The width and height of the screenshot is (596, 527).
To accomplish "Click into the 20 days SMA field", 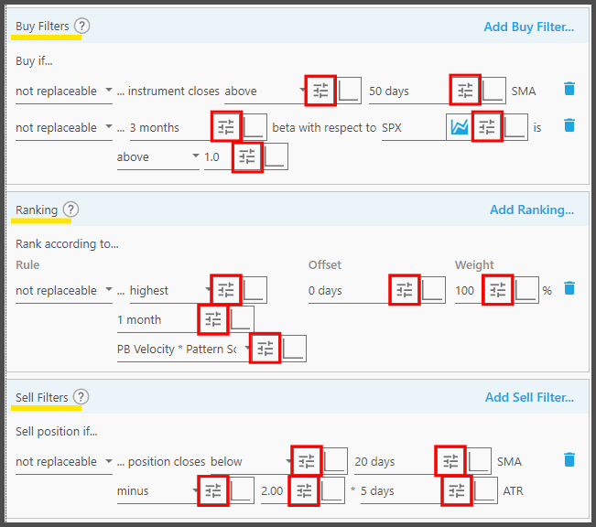I will [395, 462].
